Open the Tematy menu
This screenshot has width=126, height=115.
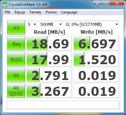(x=35, y=12)
